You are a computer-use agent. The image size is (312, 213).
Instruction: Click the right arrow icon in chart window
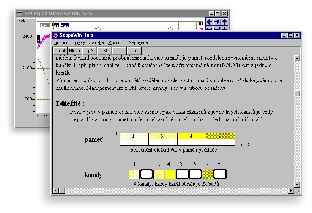tap(217, 22)
